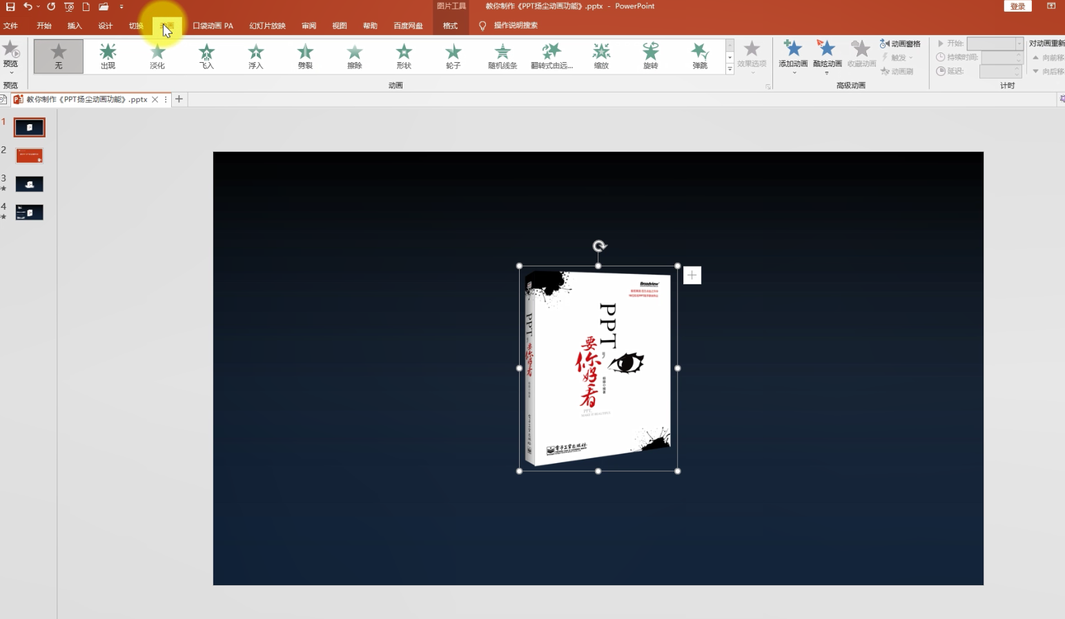Select slide 4 thumbnail
The width and height of the screenshot is (1065, 619).
[x=30, y=213]
